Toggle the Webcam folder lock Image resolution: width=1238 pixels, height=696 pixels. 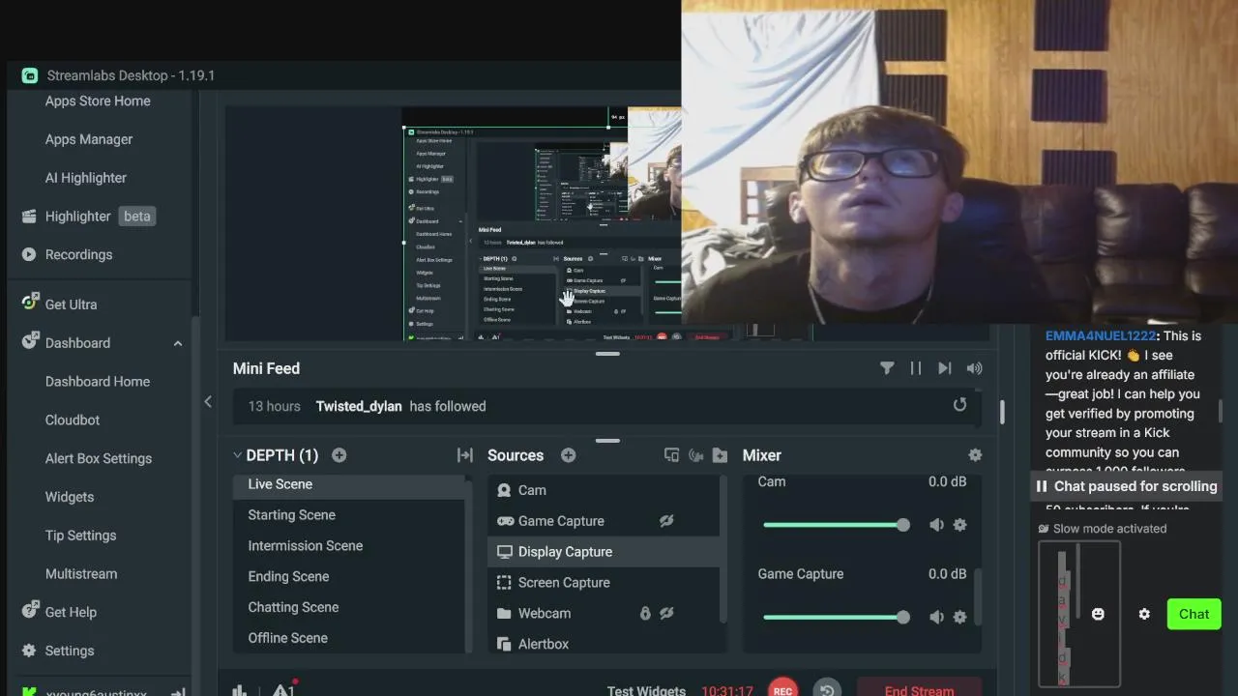(x=645, y=614)
